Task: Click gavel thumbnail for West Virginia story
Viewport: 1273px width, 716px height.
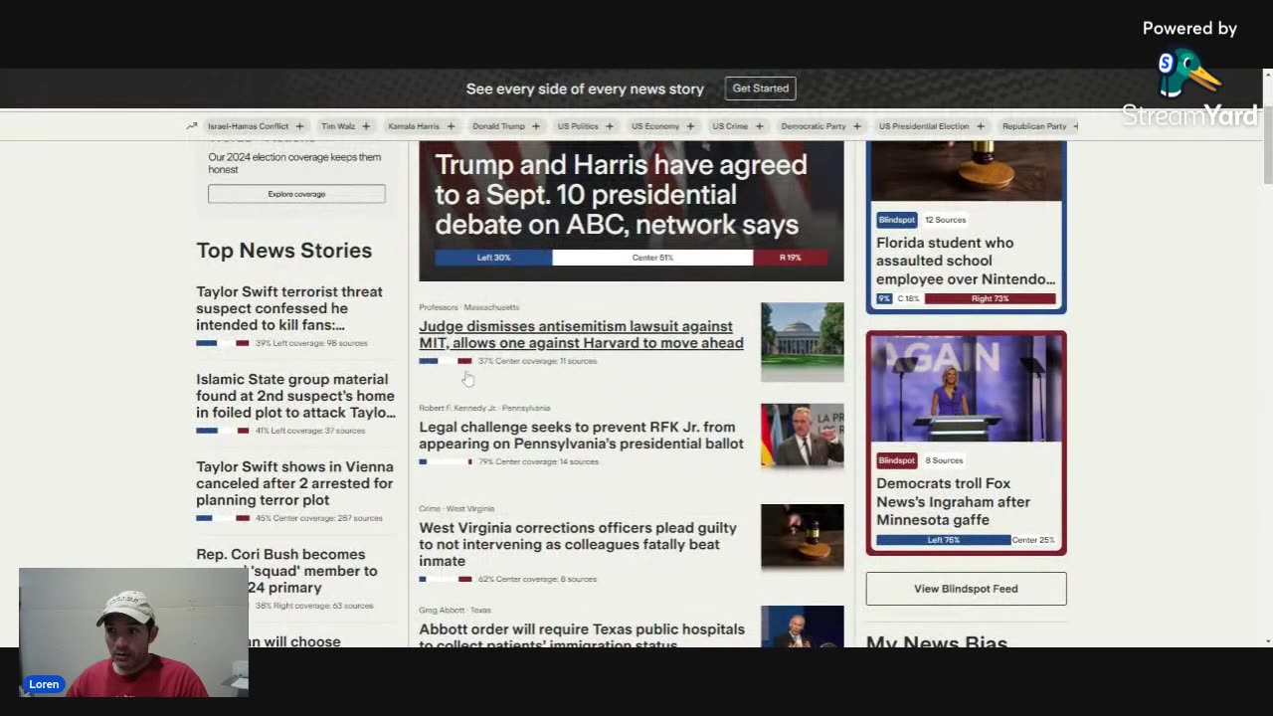Action: coord(802,537)
